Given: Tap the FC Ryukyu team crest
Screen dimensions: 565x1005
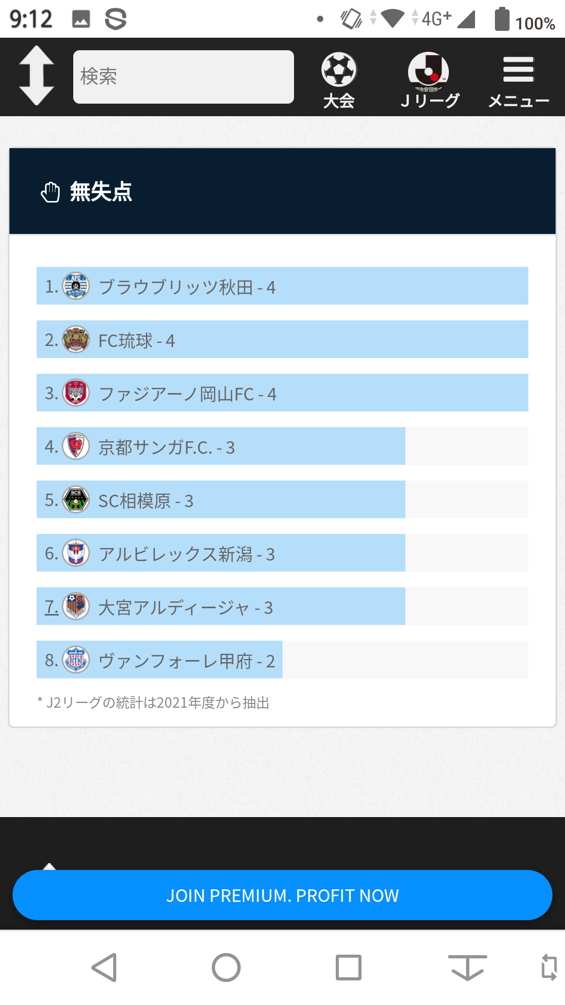Looking at the screenshot, I should [x=76, y=340].
